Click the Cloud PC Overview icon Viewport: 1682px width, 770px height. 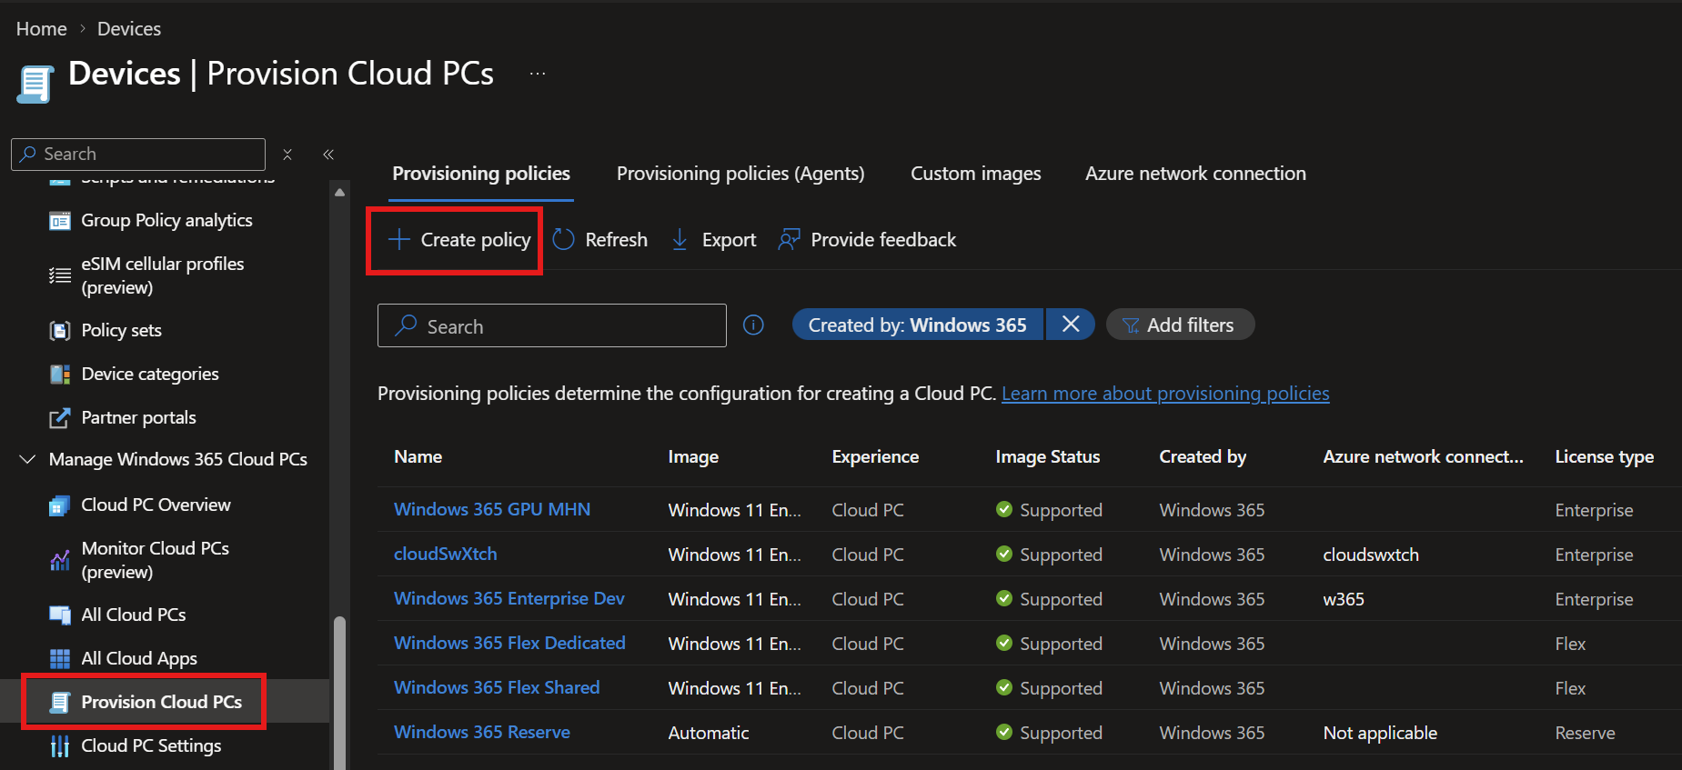tap(60, 505)
